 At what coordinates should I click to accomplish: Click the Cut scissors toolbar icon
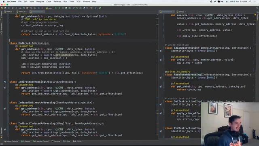pyautogui.click(x=20, y=8)
